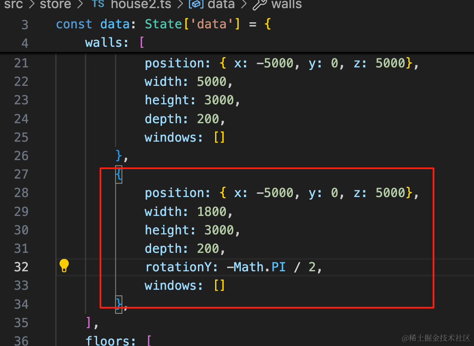Click State type name in sticky header

[x=163, y=24]
